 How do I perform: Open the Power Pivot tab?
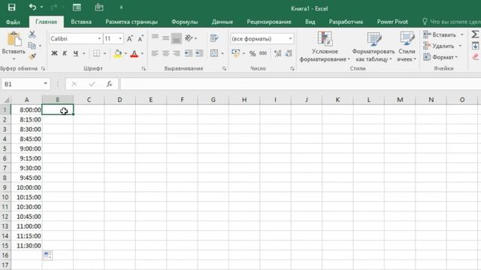[392, 22]
